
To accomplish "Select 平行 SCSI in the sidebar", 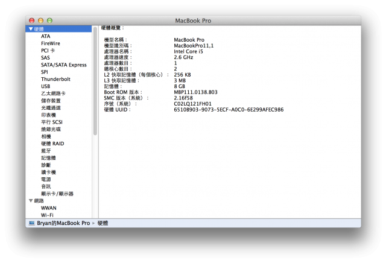I will click(x=52, y=122).
